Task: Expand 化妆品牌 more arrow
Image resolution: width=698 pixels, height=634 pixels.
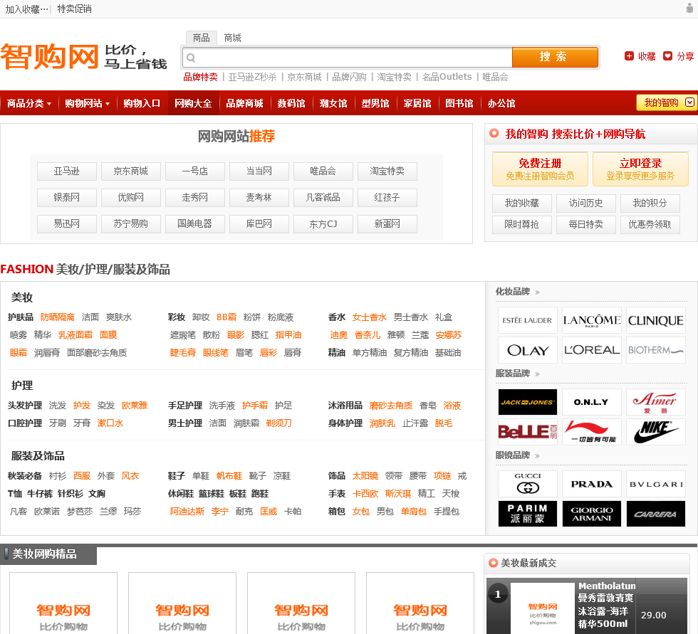Action: click(537, 292)
